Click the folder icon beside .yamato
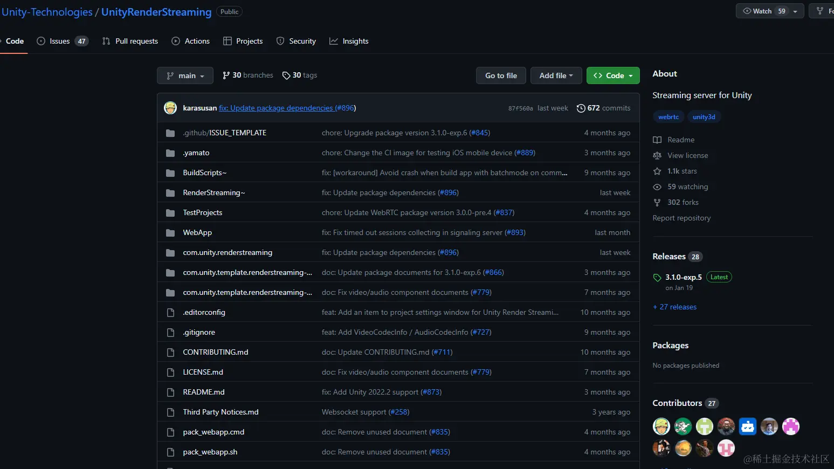The height and width of the screenshot is (469, 834). pos(170,153)
